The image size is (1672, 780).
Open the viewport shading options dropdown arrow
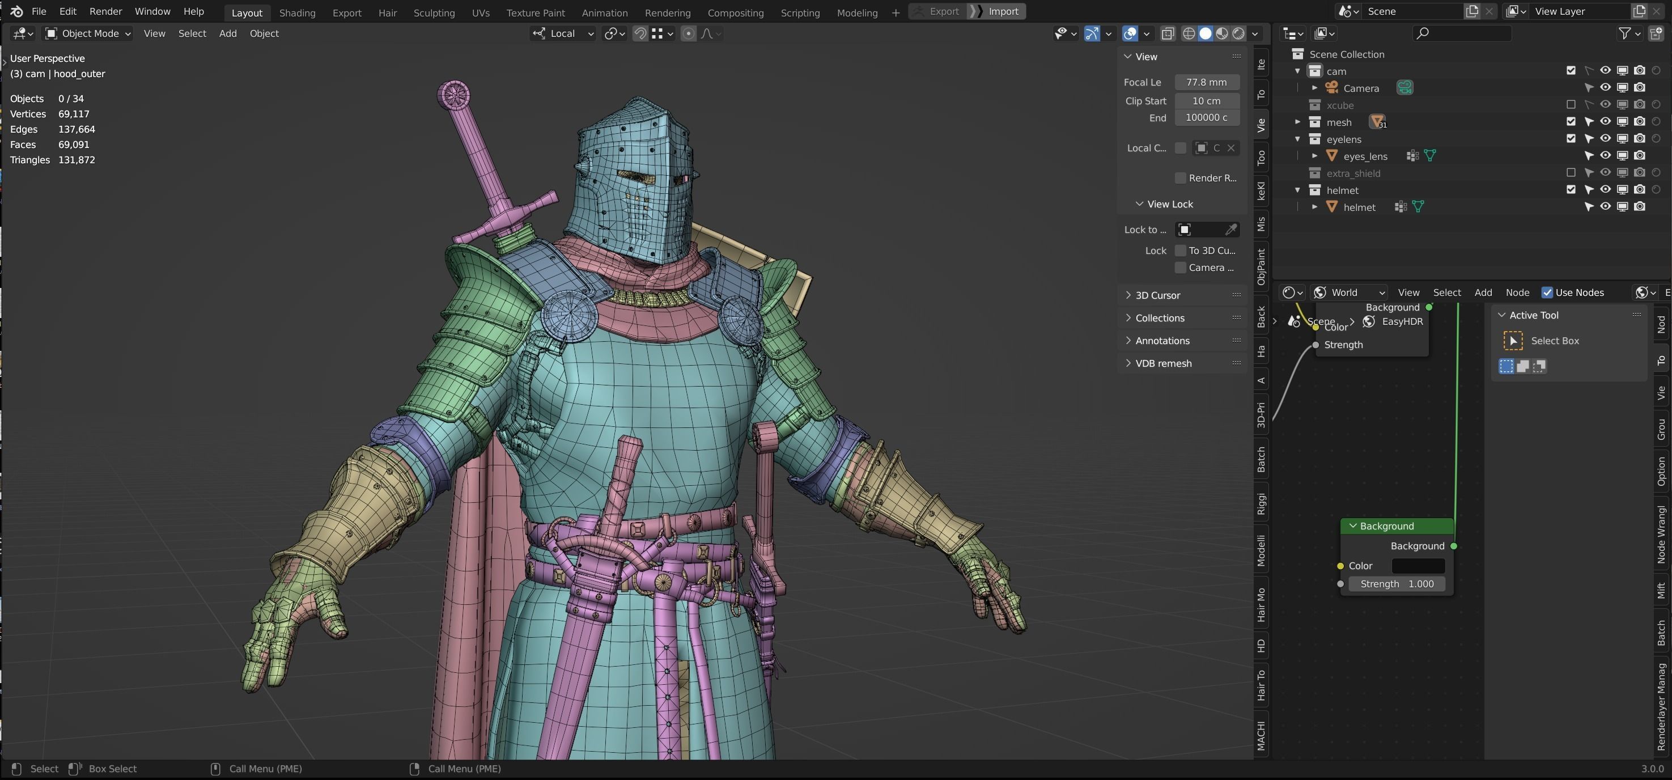(x=1255, y=33)
